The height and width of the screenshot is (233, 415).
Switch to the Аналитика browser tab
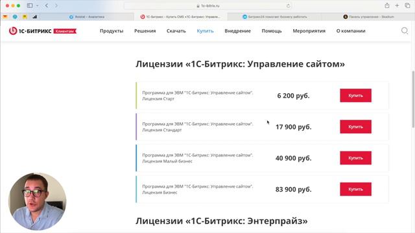point(87,17)
